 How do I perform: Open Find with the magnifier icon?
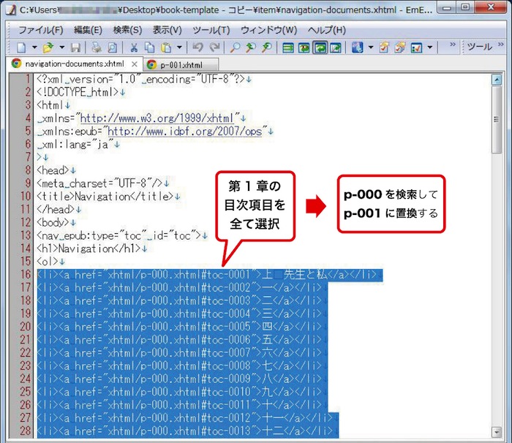click(x=235, y=48)
